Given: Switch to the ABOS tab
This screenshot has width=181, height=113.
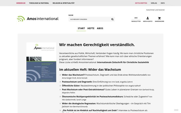Looking at the screenshot, I should (x=100, y=28).
